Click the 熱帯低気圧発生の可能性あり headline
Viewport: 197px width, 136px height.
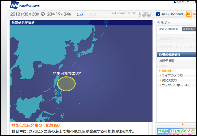tap(36, 125)
